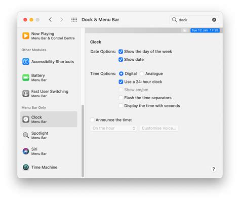240x201 pixels.
Task: Click the Customise Voice button
Action: (159, 128)
